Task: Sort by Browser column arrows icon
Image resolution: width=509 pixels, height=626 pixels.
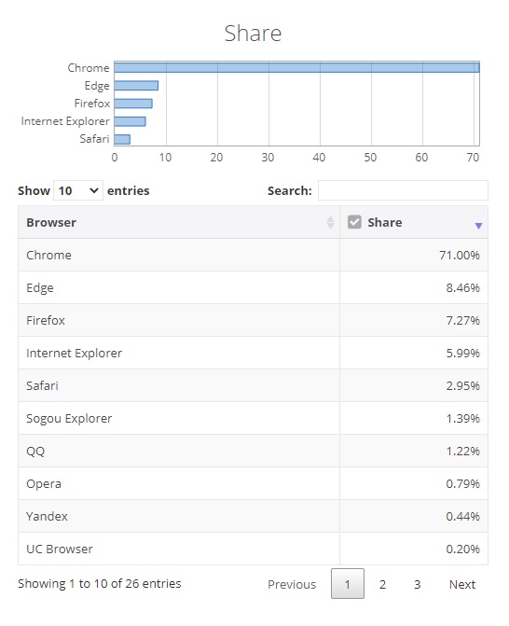Action: [x=330, y=222]
